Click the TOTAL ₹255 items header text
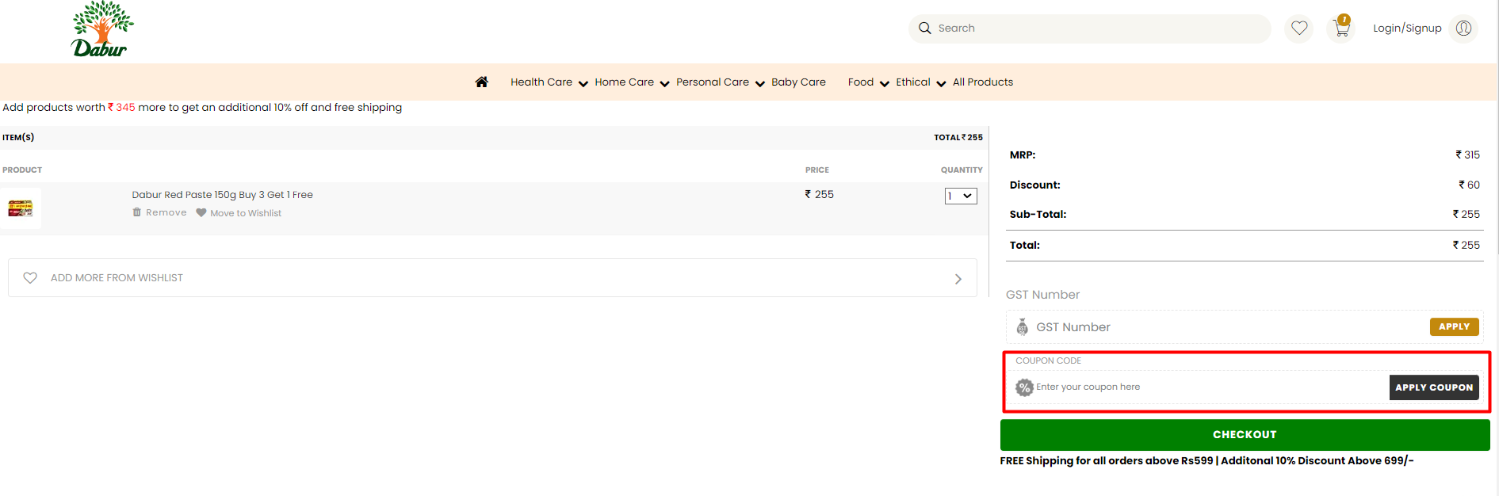 tap(958, 138)
